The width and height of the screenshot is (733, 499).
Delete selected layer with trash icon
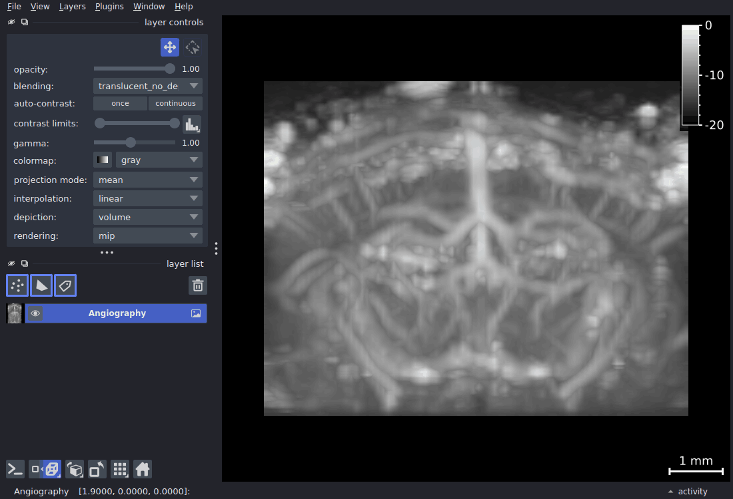pyautogui.click(x=198, y=285)
